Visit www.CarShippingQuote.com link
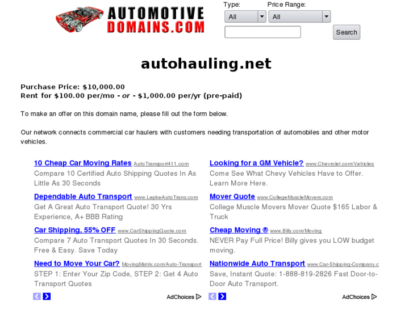 [152, 231]
